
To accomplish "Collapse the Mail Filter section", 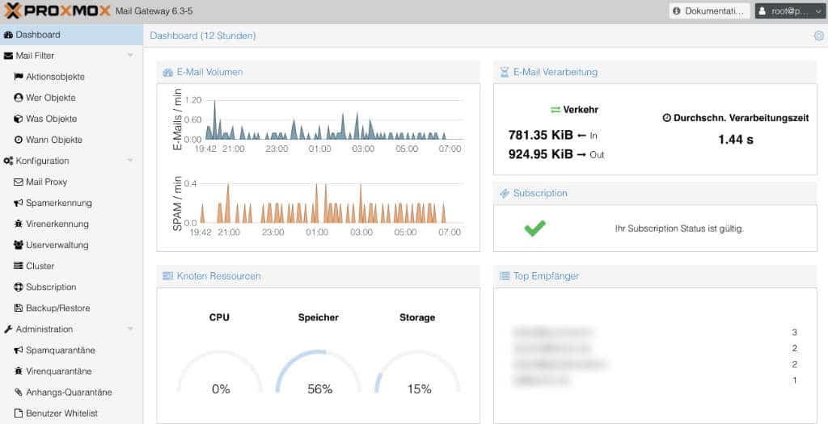I will pyautogui.click(x=130, y=56).
